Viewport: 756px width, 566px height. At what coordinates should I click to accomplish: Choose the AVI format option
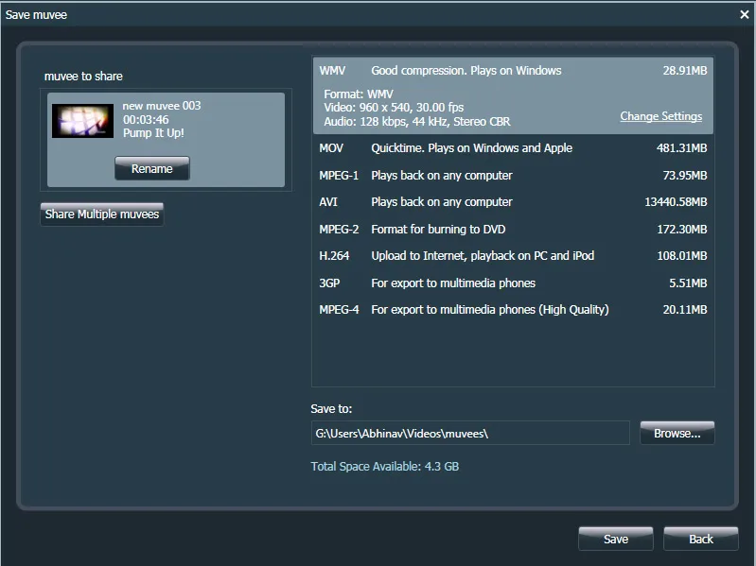point(513,201)
